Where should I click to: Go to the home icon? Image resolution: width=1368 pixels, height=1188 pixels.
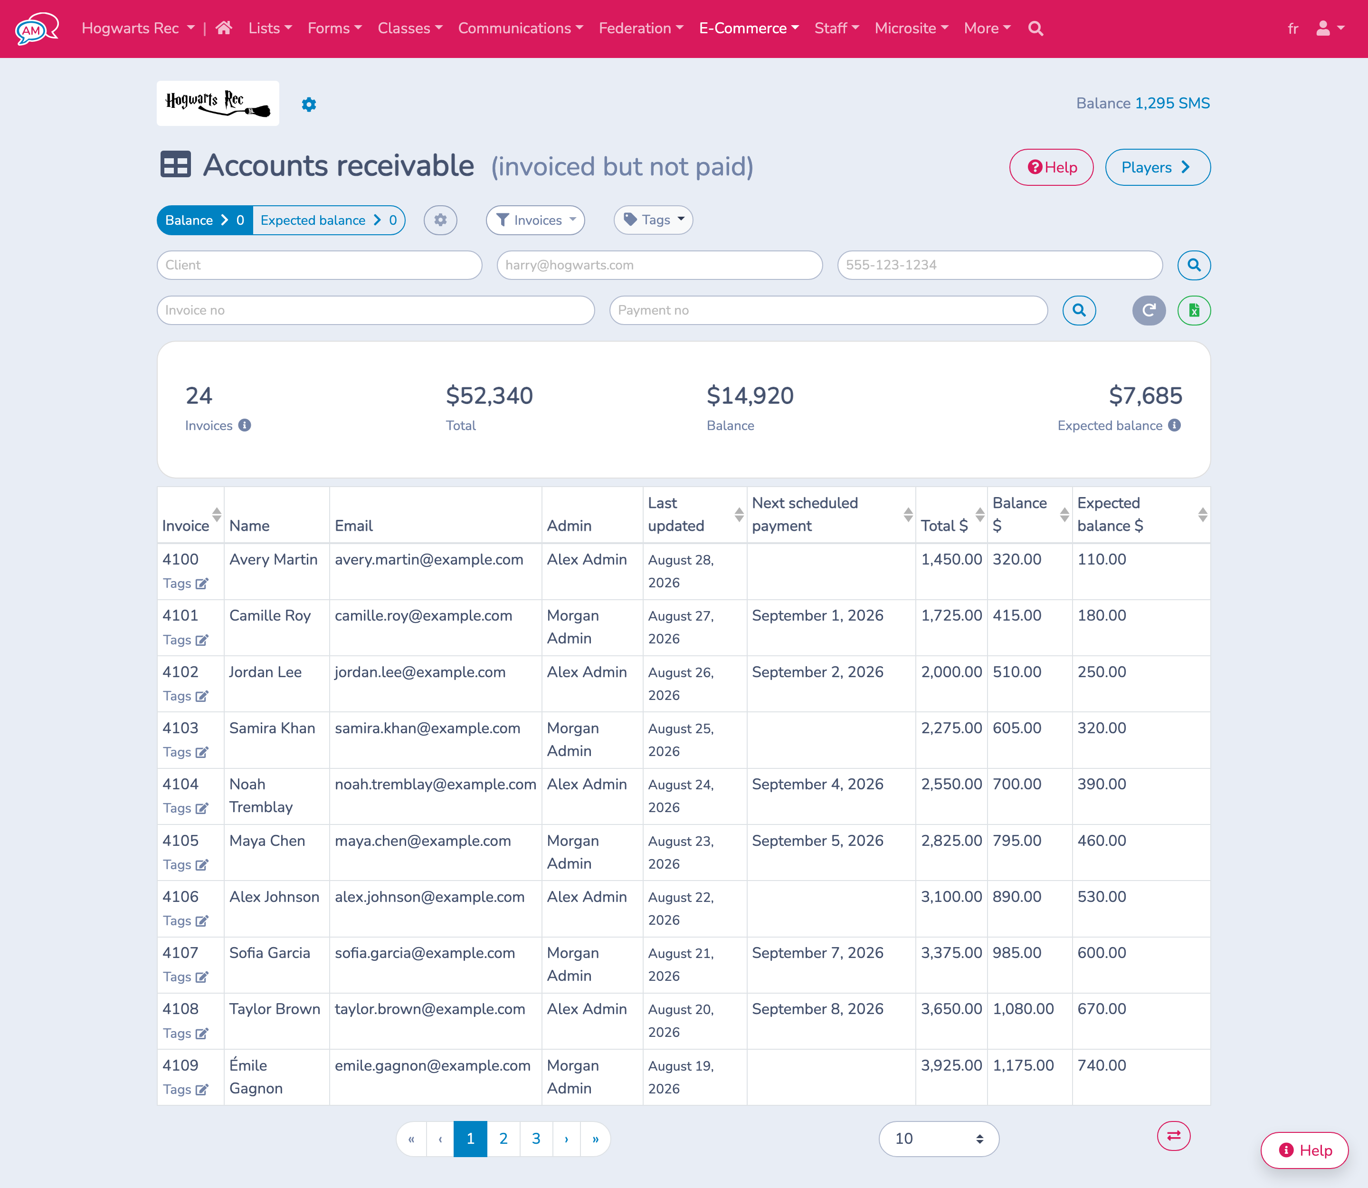point(224,28)
